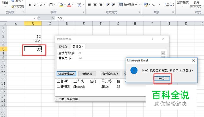Align text to the left

tap(90, 4)
